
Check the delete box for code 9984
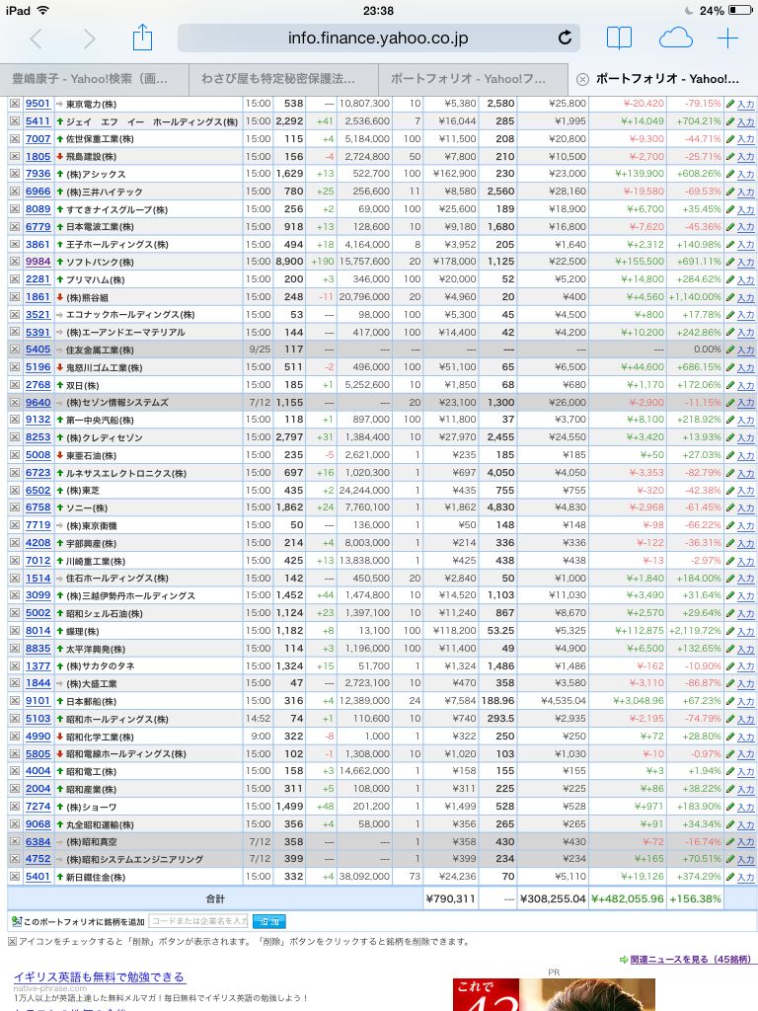tap(14, 262)
